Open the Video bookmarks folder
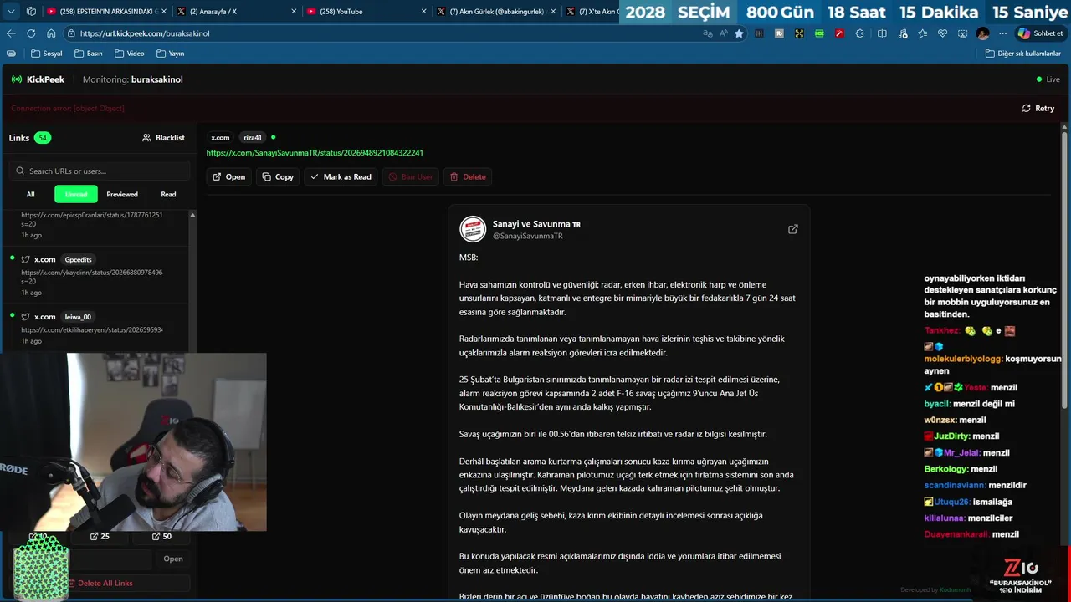Image resolution: width=1071 pixels, height=602 pixels. pyautogui.click(x=129, y=54)
